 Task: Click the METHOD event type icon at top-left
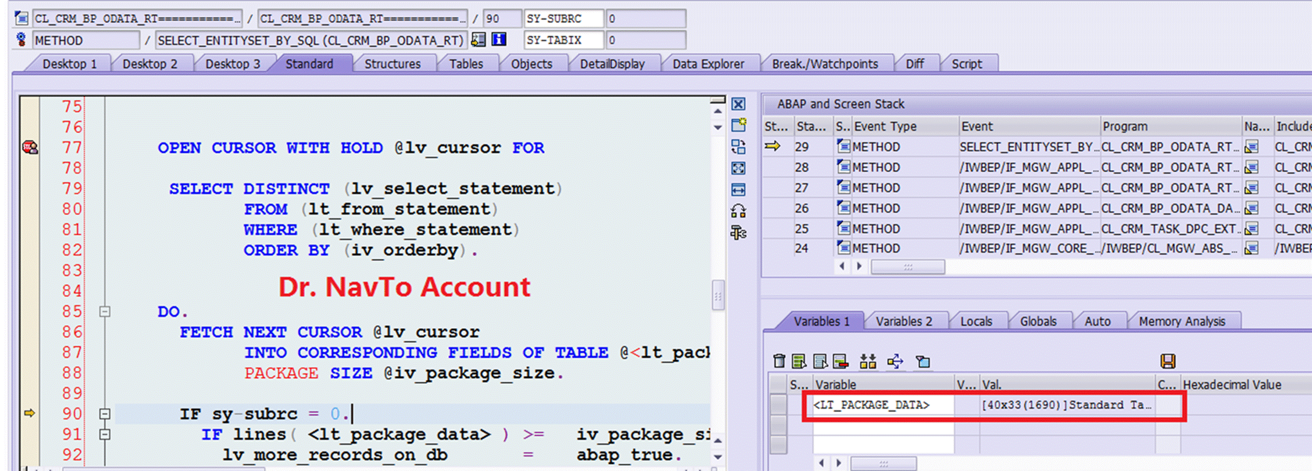click(21, 40)
